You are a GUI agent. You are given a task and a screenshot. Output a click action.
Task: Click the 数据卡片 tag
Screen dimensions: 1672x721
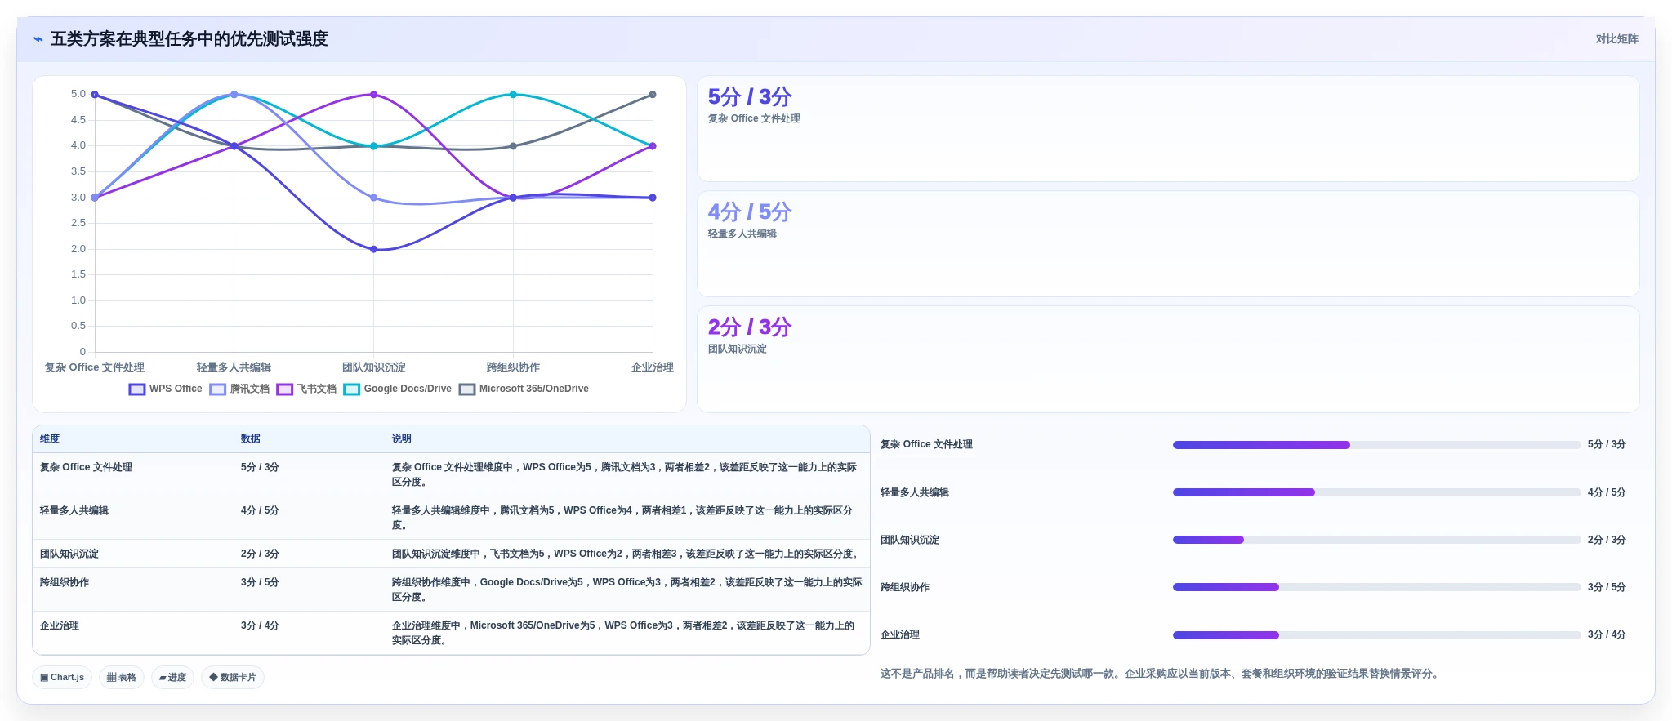click(233, 677)
